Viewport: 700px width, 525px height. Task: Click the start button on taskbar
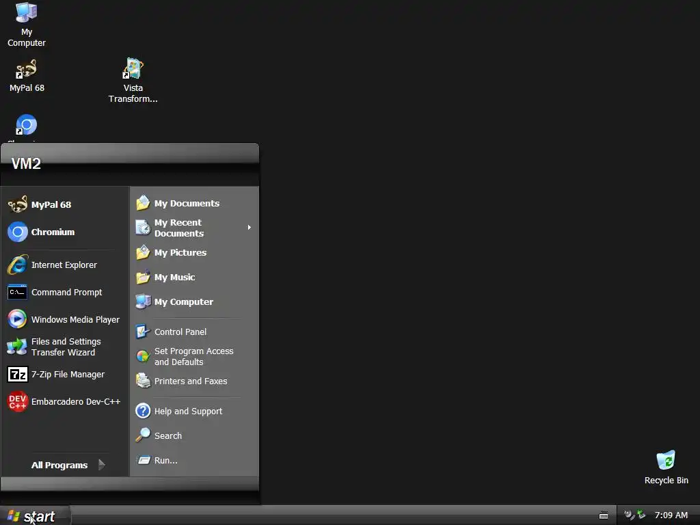(35, 516)
